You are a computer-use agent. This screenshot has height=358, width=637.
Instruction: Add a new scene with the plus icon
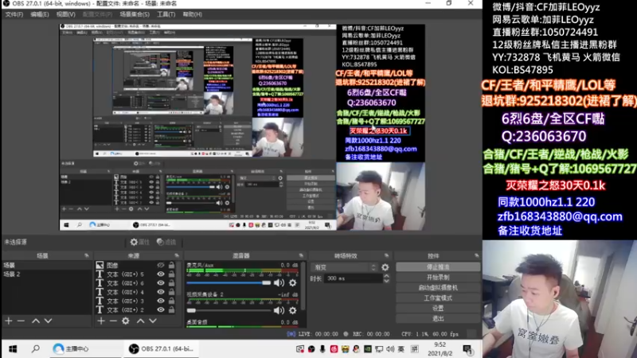tap(9, 321)
